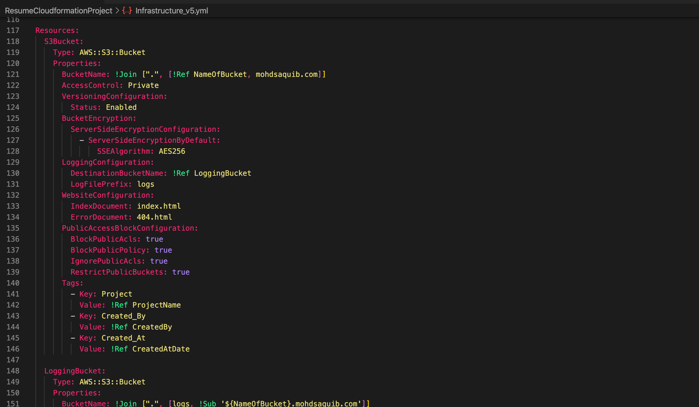The height and width of the screenshot is (407, 699).
Task: Click Properties: key on line 120
Action: click(77, 63)
